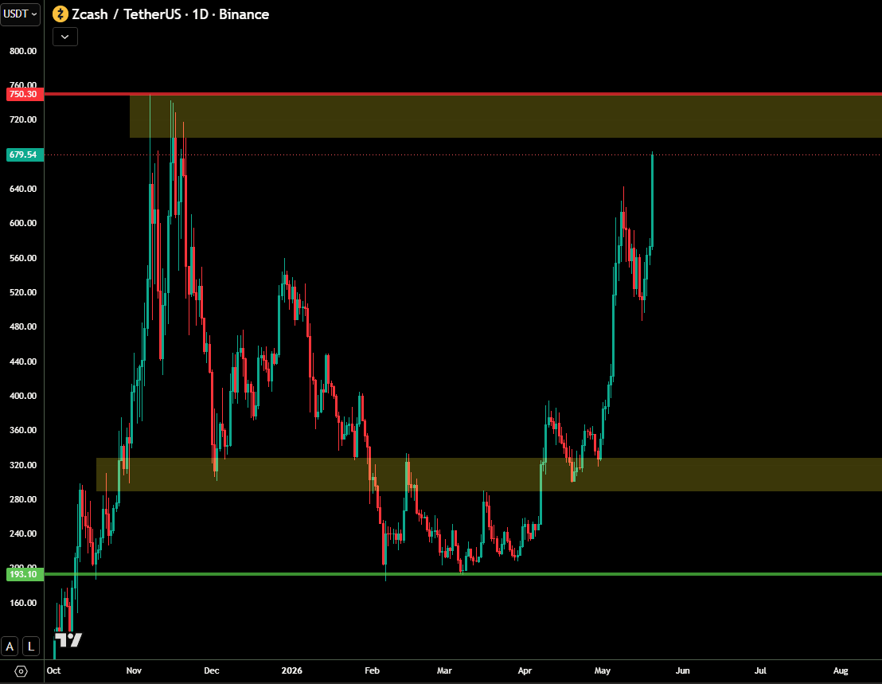
Task: Click the Jun label on time axis
Action: tap(682, 670)
